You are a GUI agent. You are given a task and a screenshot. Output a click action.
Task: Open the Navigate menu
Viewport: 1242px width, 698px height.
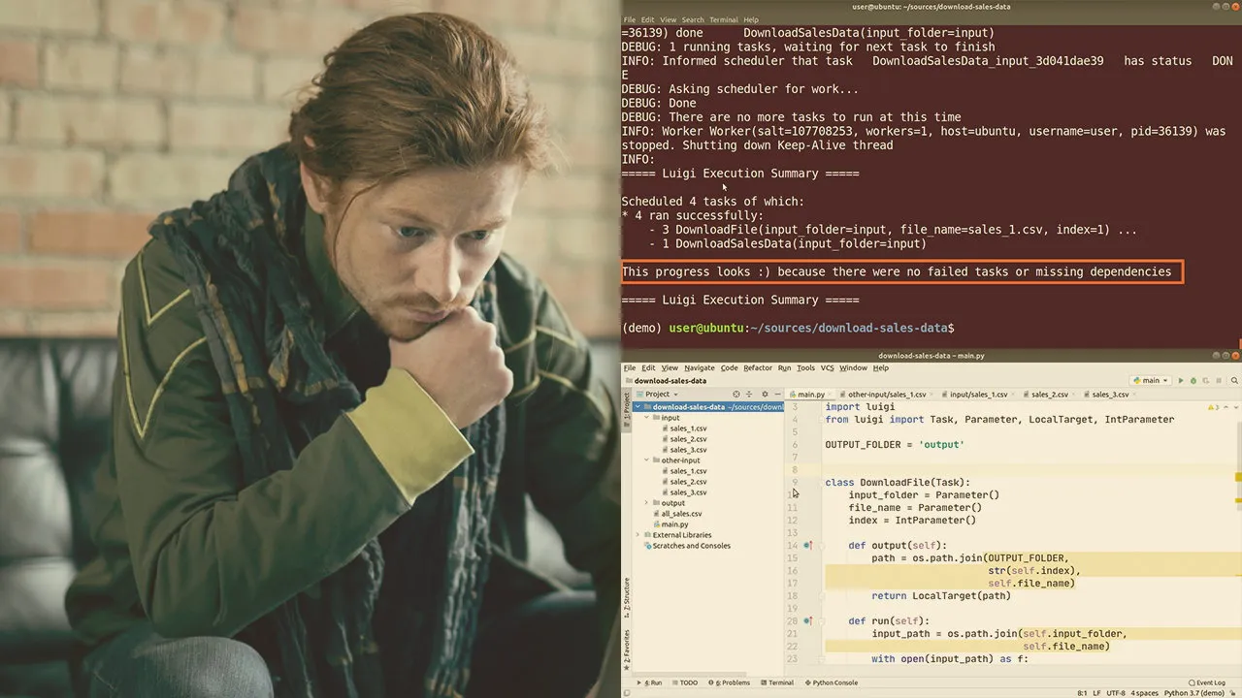699,368
